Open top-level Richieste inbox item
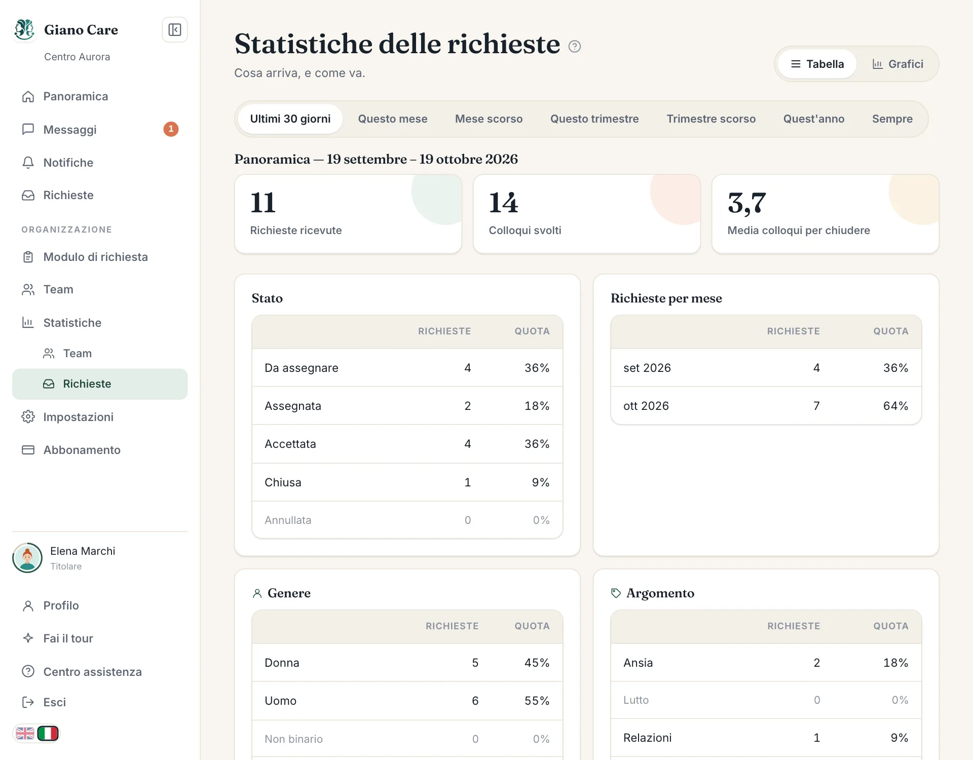Image resolution: width=973 pixels, height=760 pixels. tap(100, 195)
